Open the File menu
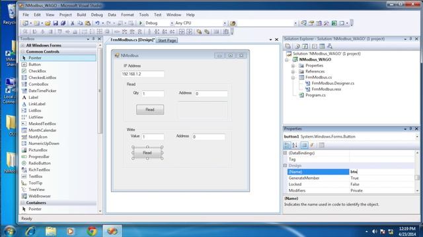Screen dimensions: 423x237 (x=26, y=14)
